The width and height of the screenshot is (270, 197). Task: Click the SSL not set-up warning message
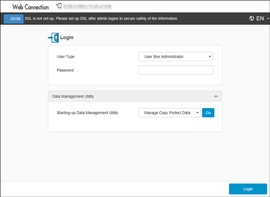coord(101,18)
